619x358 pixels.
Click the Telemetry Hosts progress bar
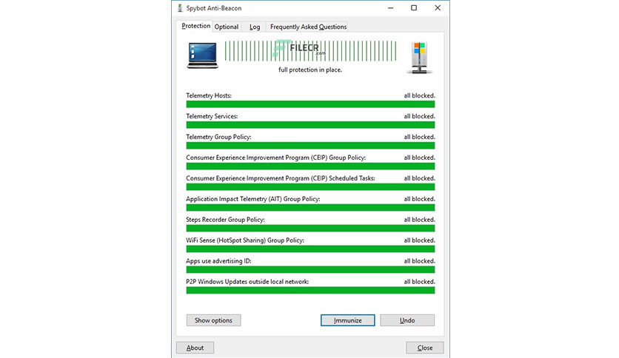tap(310, 104)
